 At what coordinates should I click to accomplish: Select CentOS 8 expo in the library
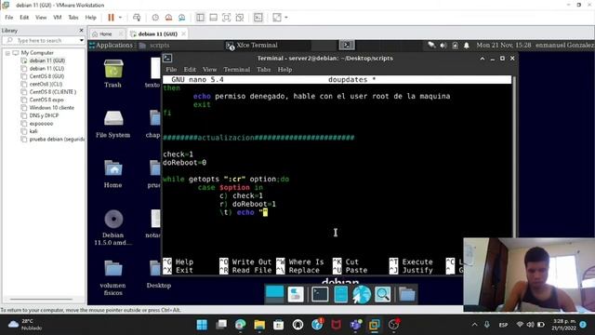click(46, 100)
